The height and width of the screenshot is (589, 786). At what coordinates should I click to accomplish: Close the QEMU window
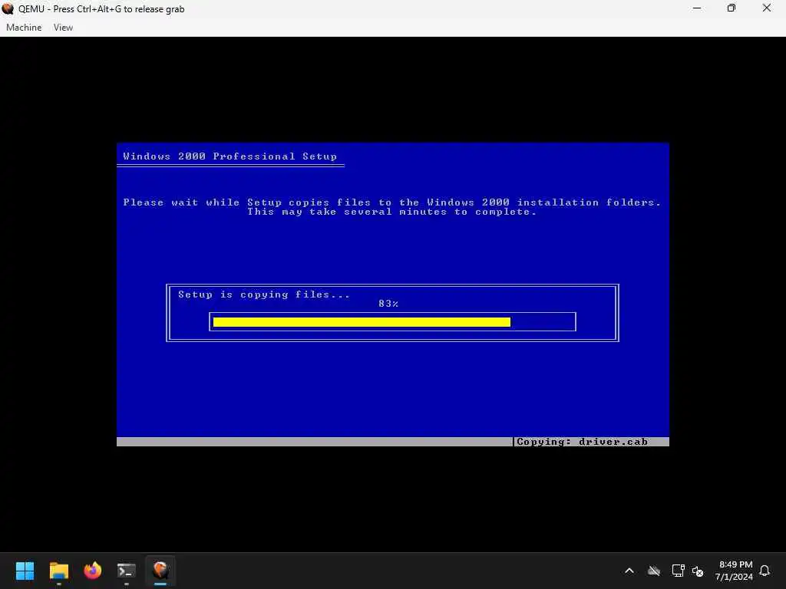767,8
